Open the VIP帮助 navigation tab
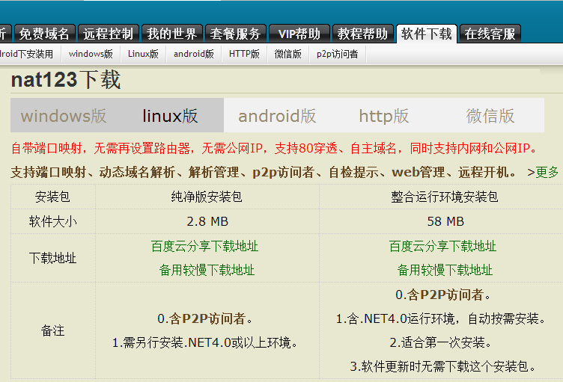 pyautogui.click(x=299, y=34)
